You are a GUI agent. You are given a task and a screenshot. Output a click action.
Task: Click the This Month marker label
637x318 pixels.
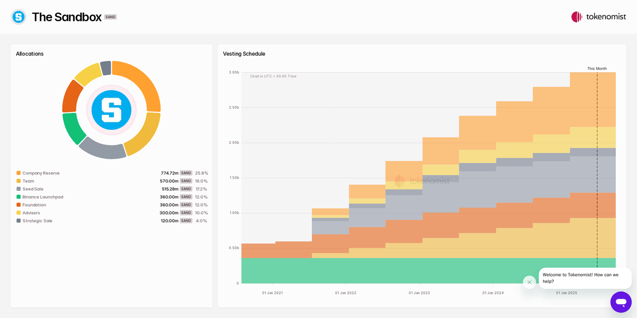[x=597, y=68]
